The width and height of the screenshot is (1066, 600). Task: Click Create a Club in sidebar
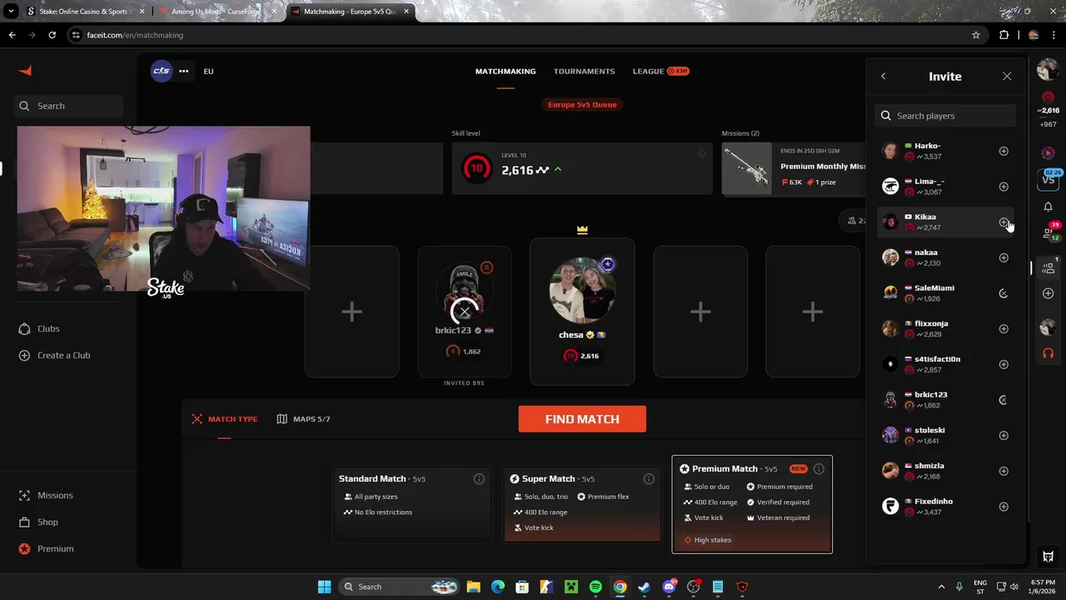(54, 355)
